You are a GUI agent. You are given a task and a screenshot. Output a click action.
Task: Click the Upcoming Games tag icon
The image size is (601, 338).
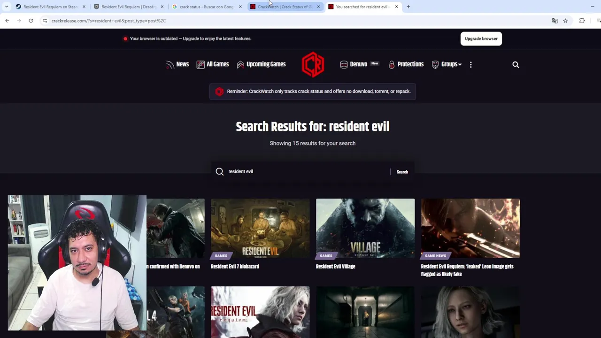click(x=240, y=65)
